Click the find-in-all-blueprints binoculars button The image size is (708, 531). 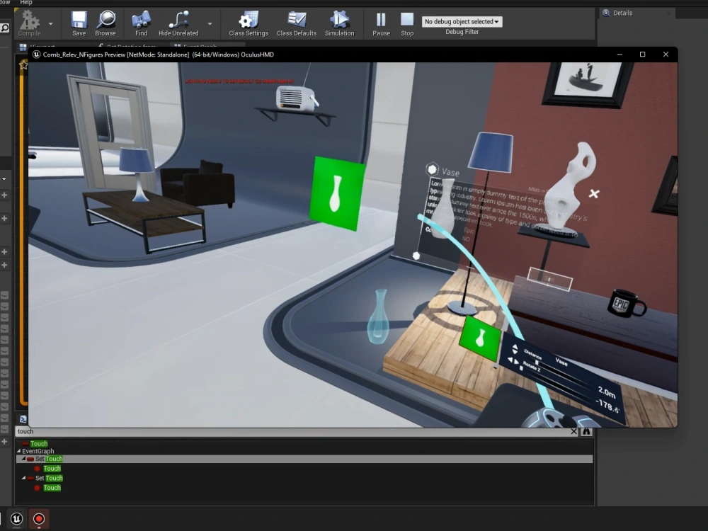coord(586,432)
